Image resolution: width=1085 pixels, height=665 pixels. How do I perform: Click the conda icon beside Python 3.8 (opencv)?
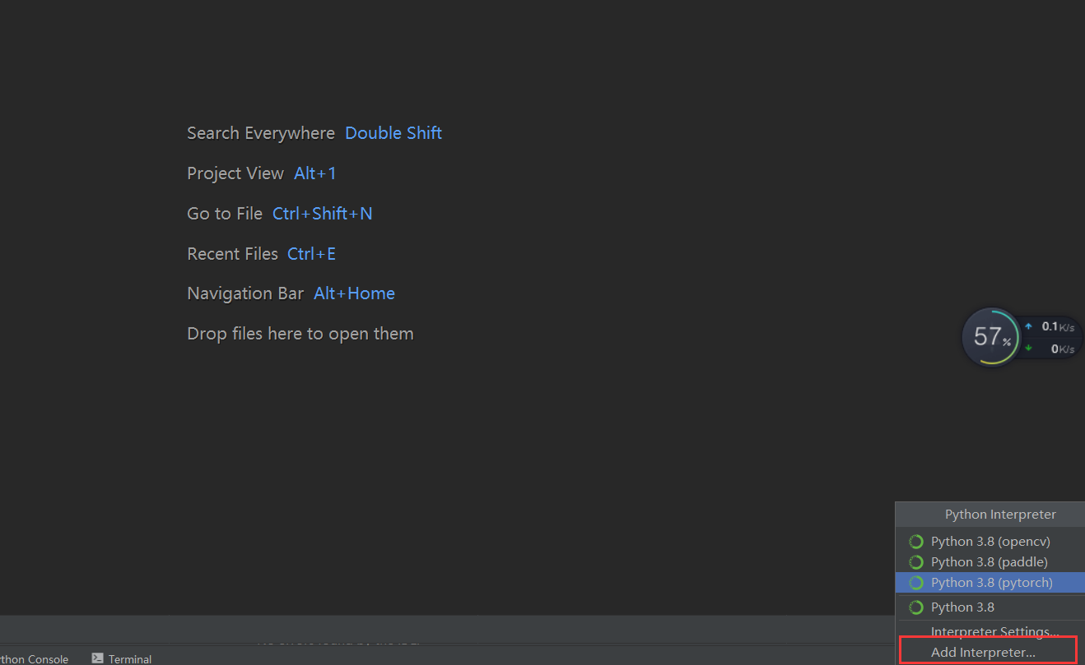click(915, 542)
